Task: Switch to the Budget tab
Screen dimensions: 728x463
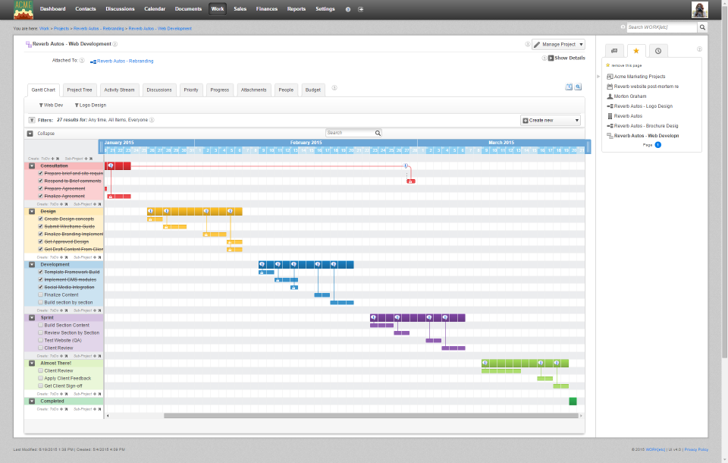Action: click(x=312, y=90)
